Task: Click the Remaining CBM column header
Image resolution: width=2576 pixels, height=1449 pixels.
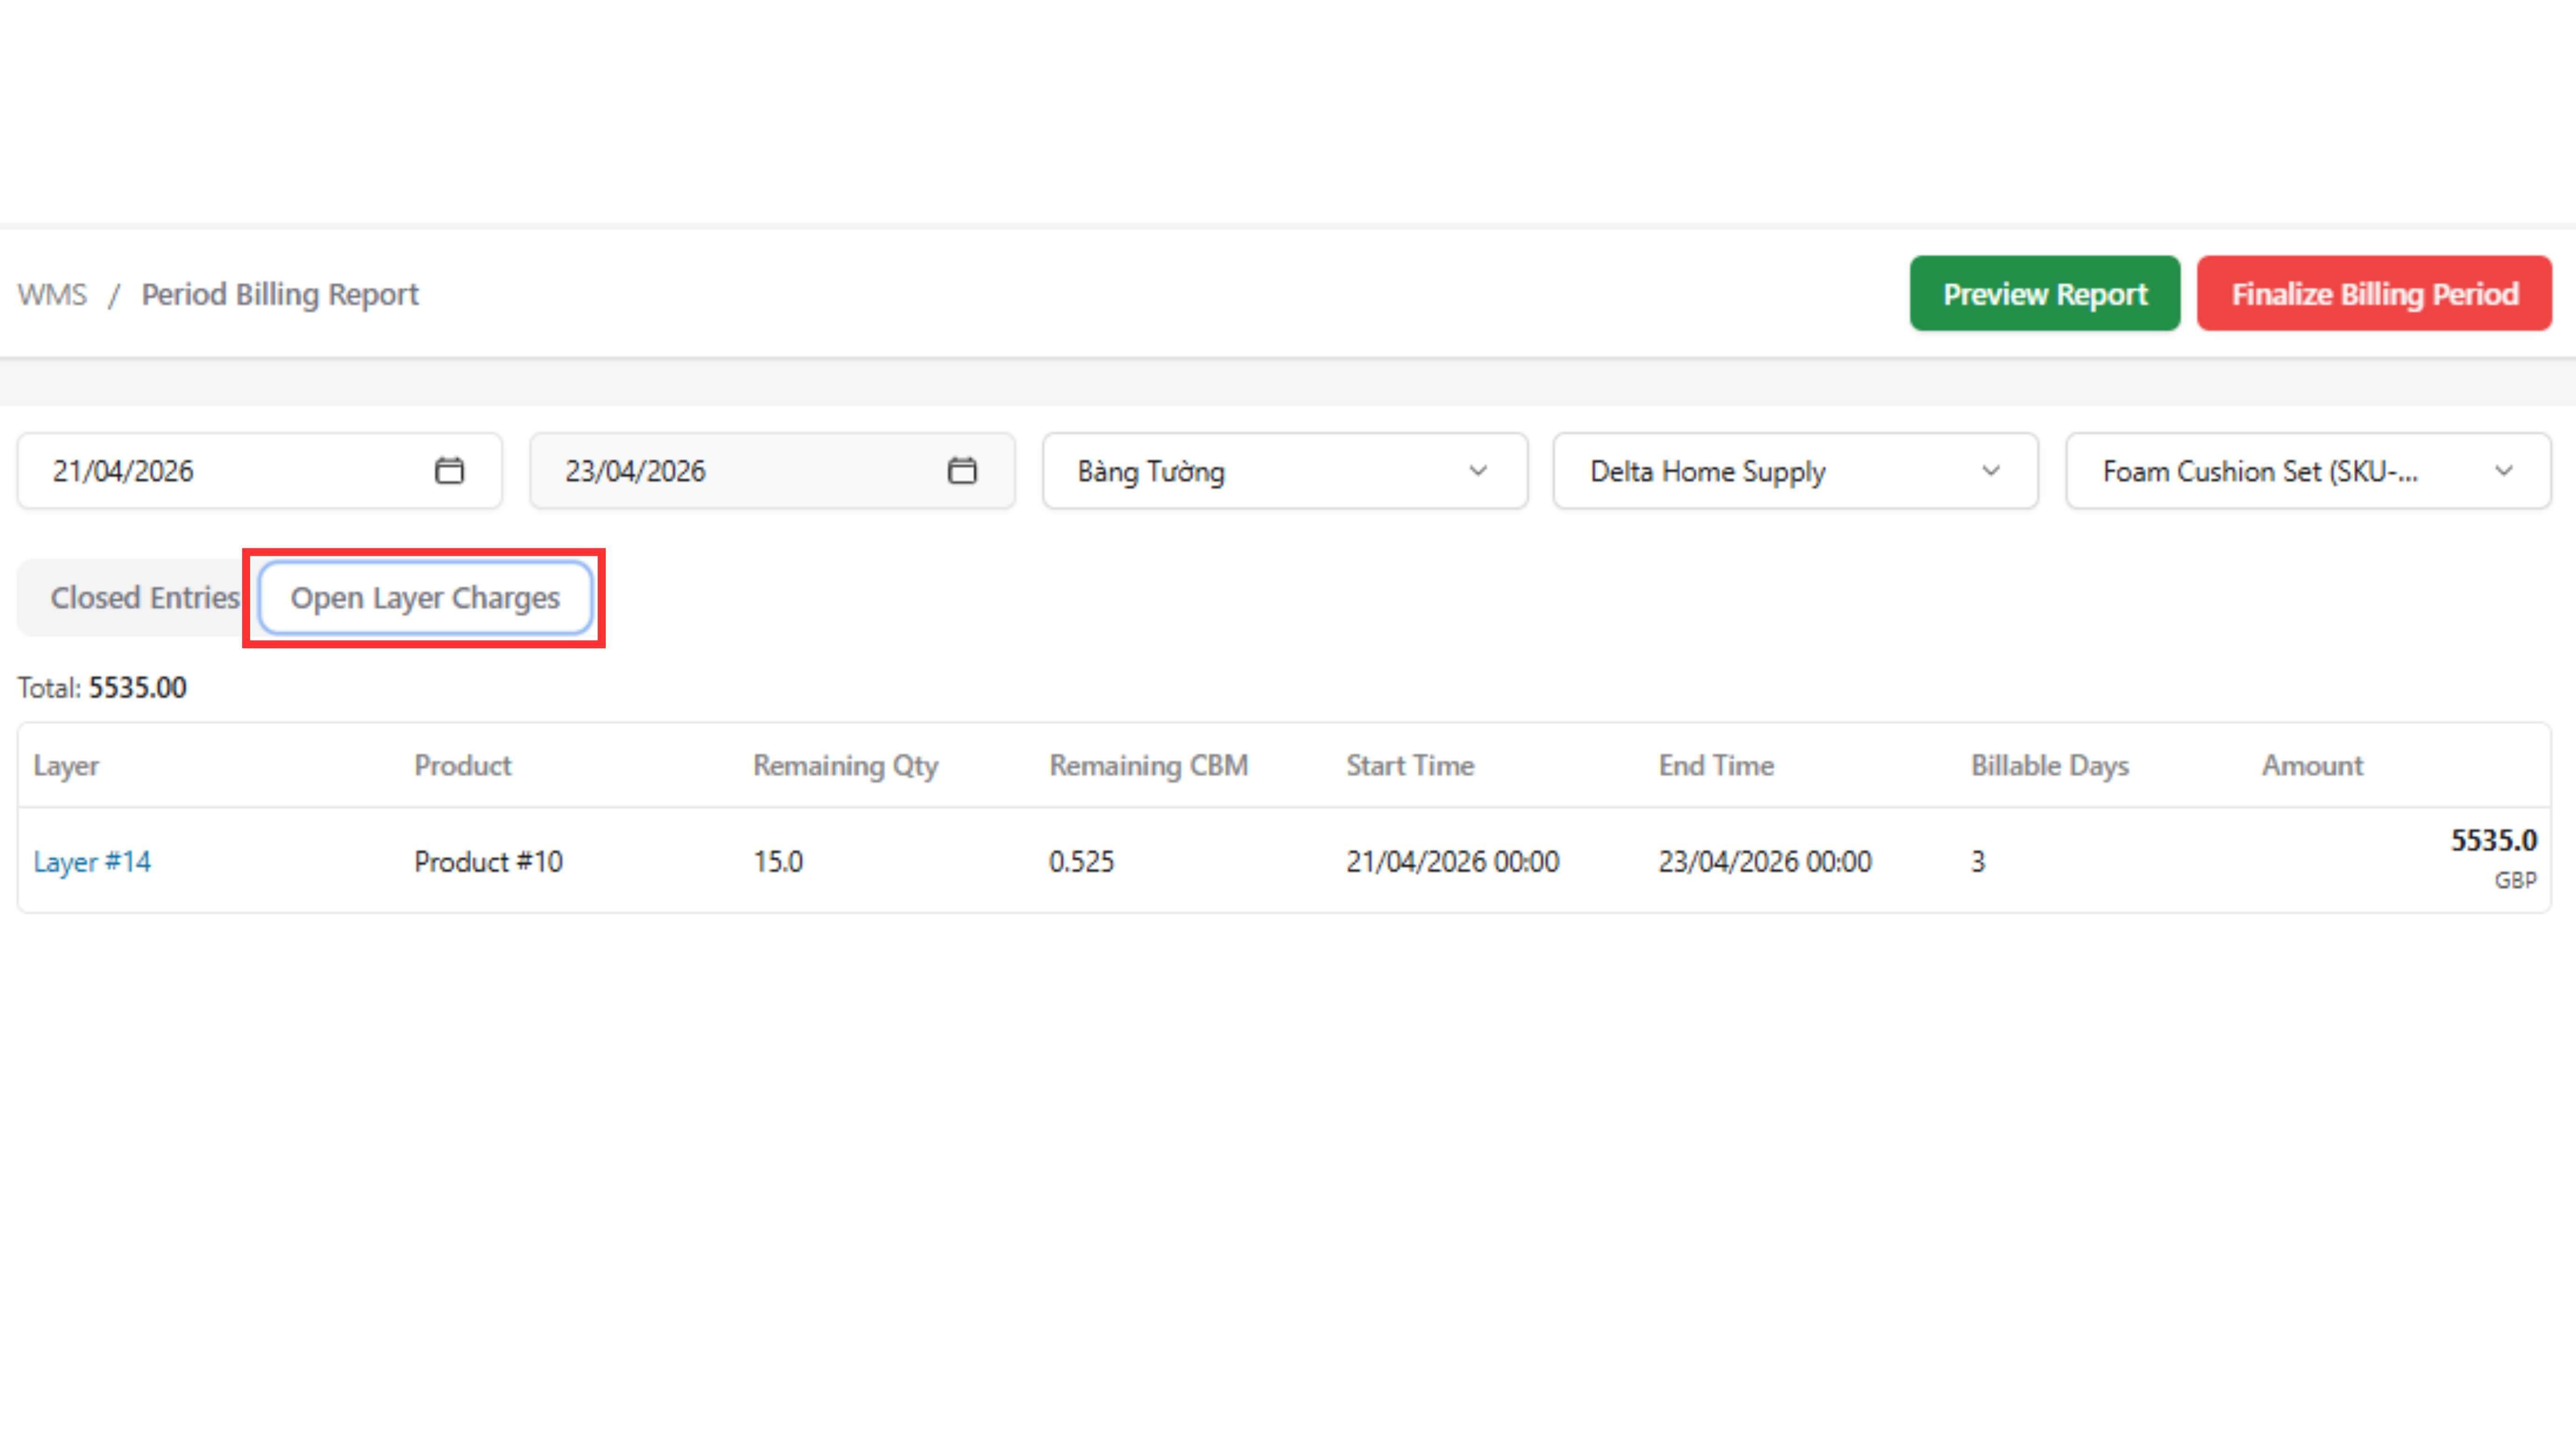Action: coord(1148,765)
